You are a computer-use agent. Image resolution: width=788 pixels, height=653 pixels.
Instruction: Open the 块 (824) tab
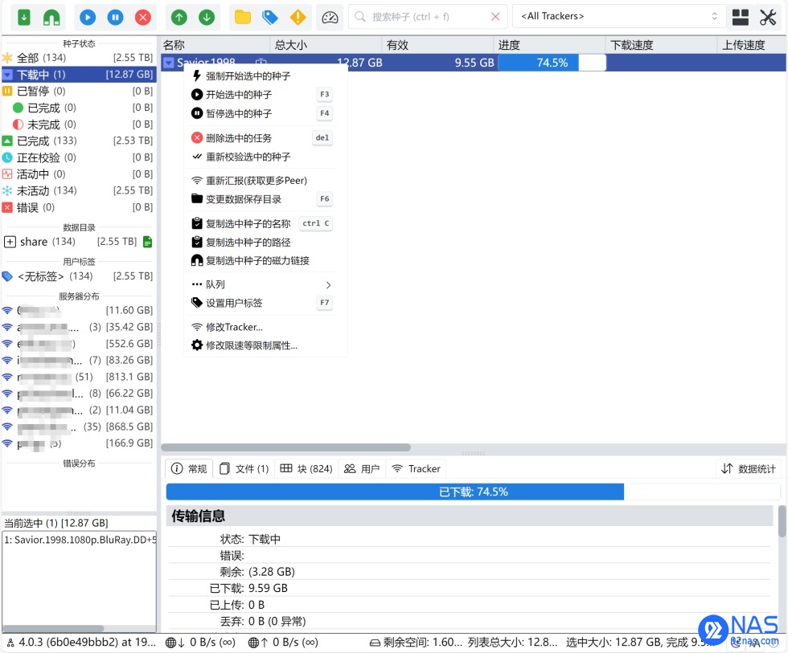tap(306, 469)
